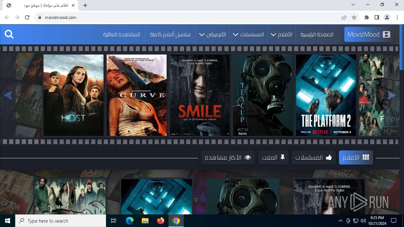
Task: Go forward using Chrome's forward arrow
Action: click(x=17, y=17)
